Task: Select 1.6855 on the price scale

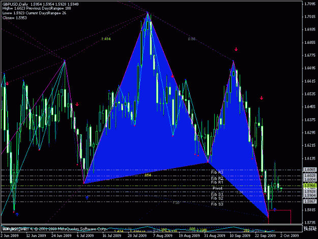Action: [310, 43]
